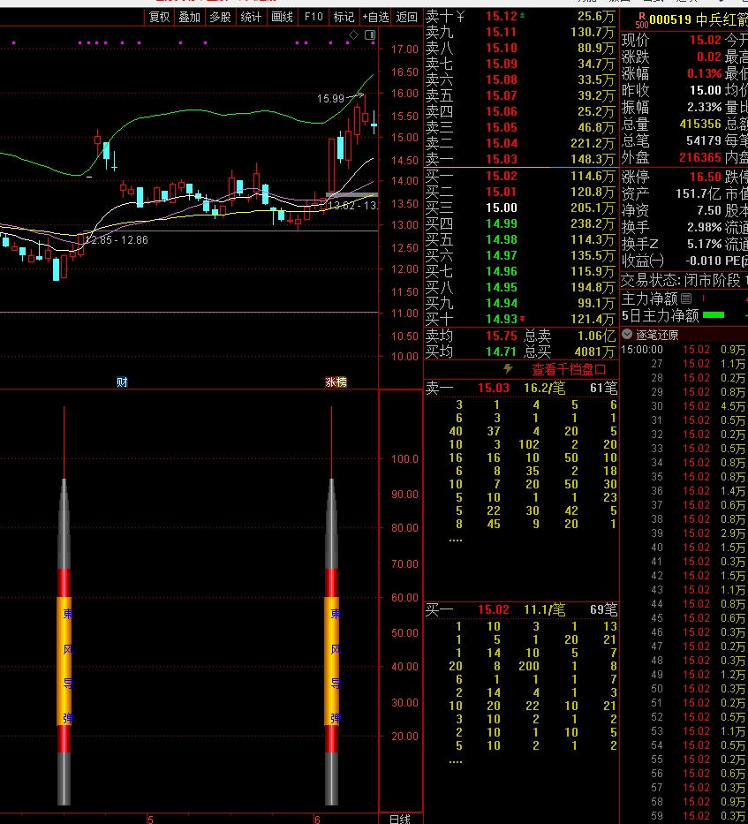Click the green 5日主力净额 bar
This screenshot has width=748, height=824.
coord(714,315)
